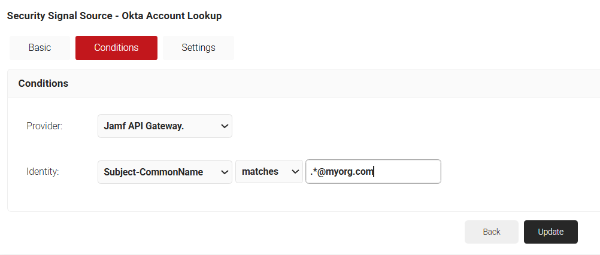Select the active Conditions tab

click(116, 48)
